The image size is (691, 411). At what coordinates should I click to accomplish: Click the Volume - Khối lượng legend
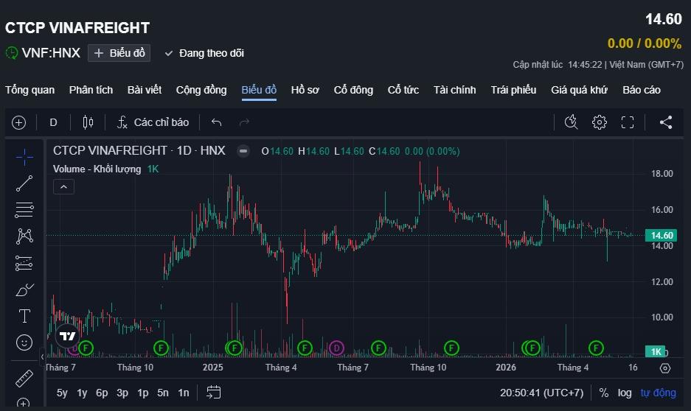click(x=97, y=169)
